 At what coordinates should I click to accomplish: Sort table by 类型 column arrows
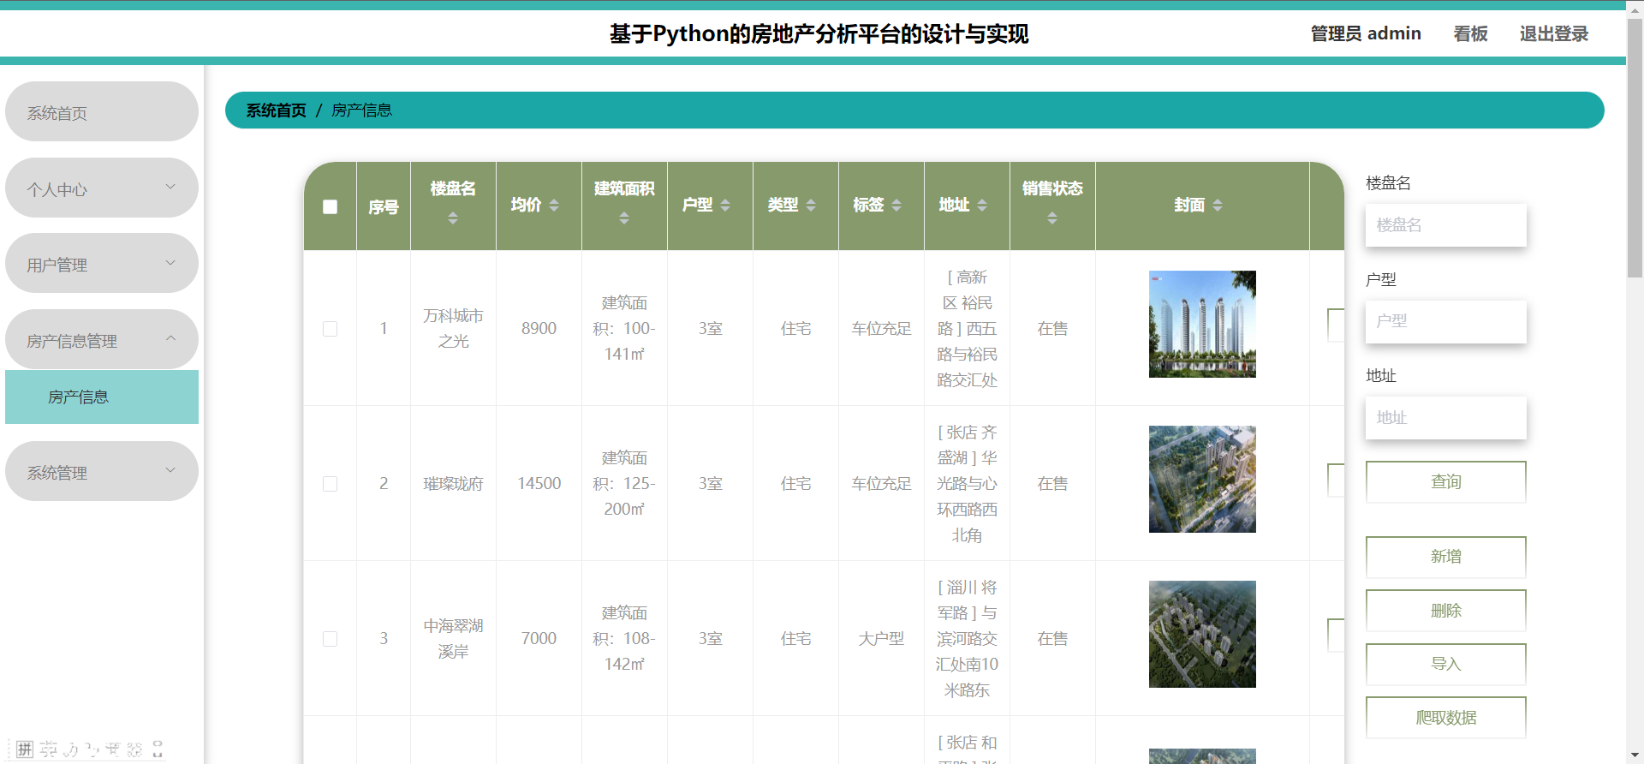pyautogui.click(x=811, y=206)
